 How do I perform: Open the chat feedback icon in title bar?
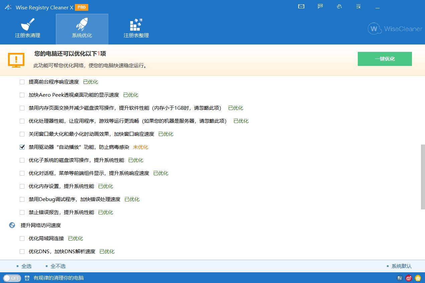tap(320, 7)
